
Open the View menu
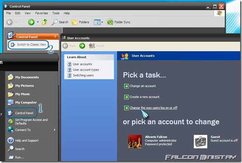[28, 13]
